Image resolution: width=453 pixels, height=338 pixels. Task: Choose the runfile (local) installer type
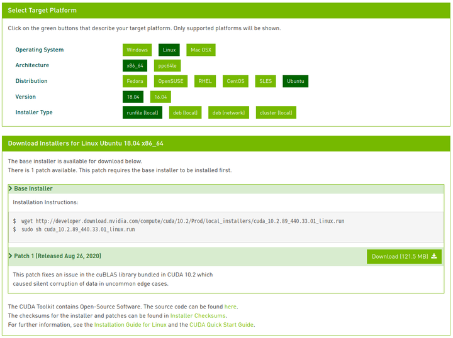[142, 112]
